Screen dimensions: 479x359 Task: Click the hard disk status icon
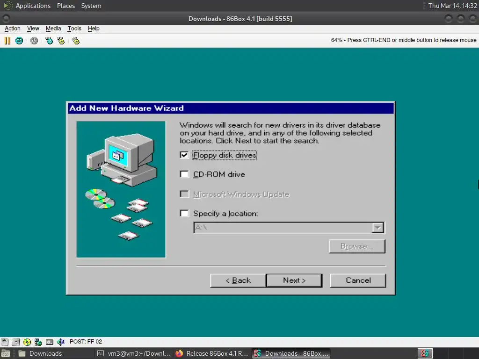pos(50,342)
